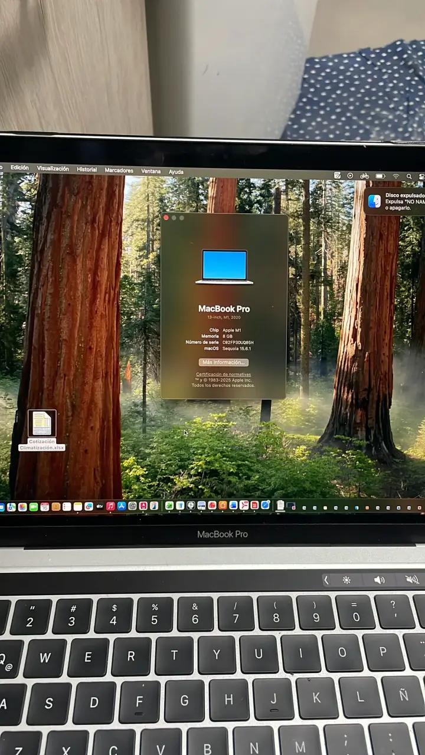Click the Más información button
Image resolution: width=425 pixels, height=755 pixels.
(x=224, y=362)
